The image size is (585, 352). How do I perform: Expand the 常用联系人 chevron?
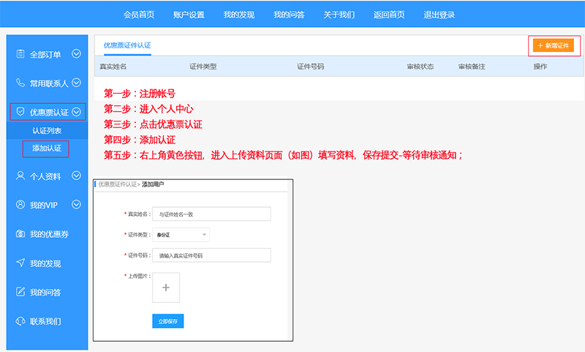tap(76, 83)
